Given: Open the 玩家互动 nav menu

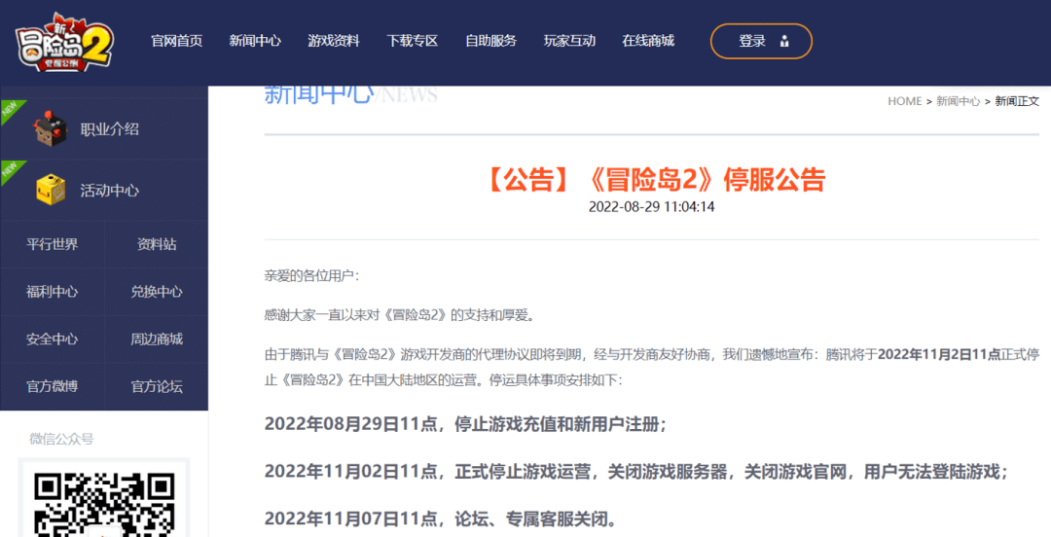Looking at the screenshot, I should click(x=569, y=41).
